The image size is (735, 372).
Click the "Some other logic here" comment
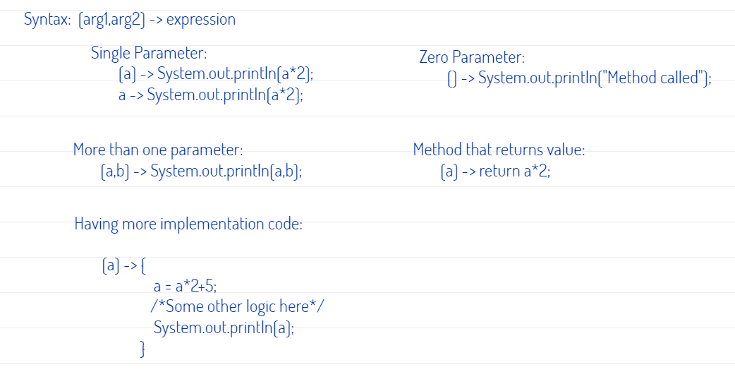pyautogui.click(x=237, y=307)
